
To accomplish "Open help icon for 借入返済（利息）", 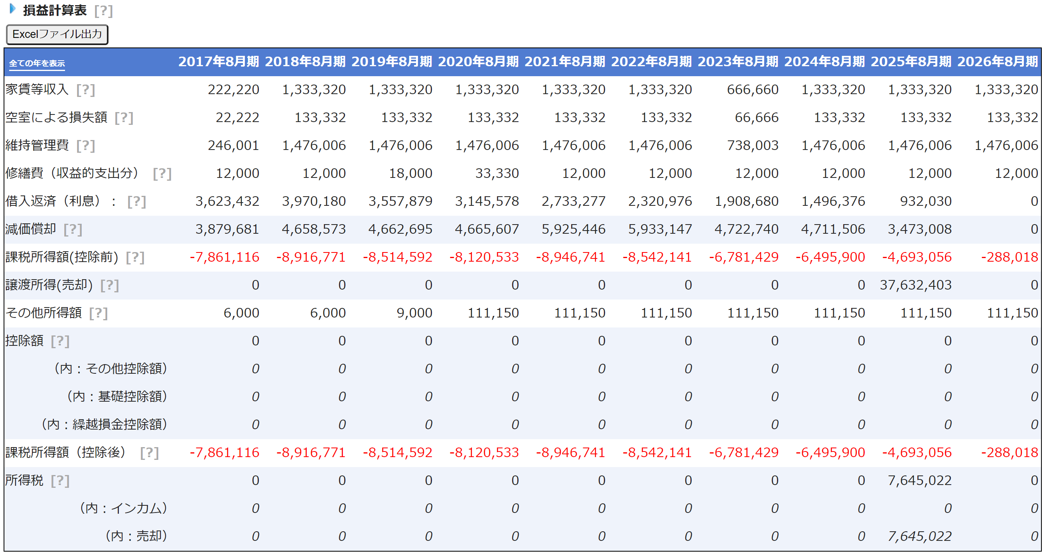I will 137,201.
